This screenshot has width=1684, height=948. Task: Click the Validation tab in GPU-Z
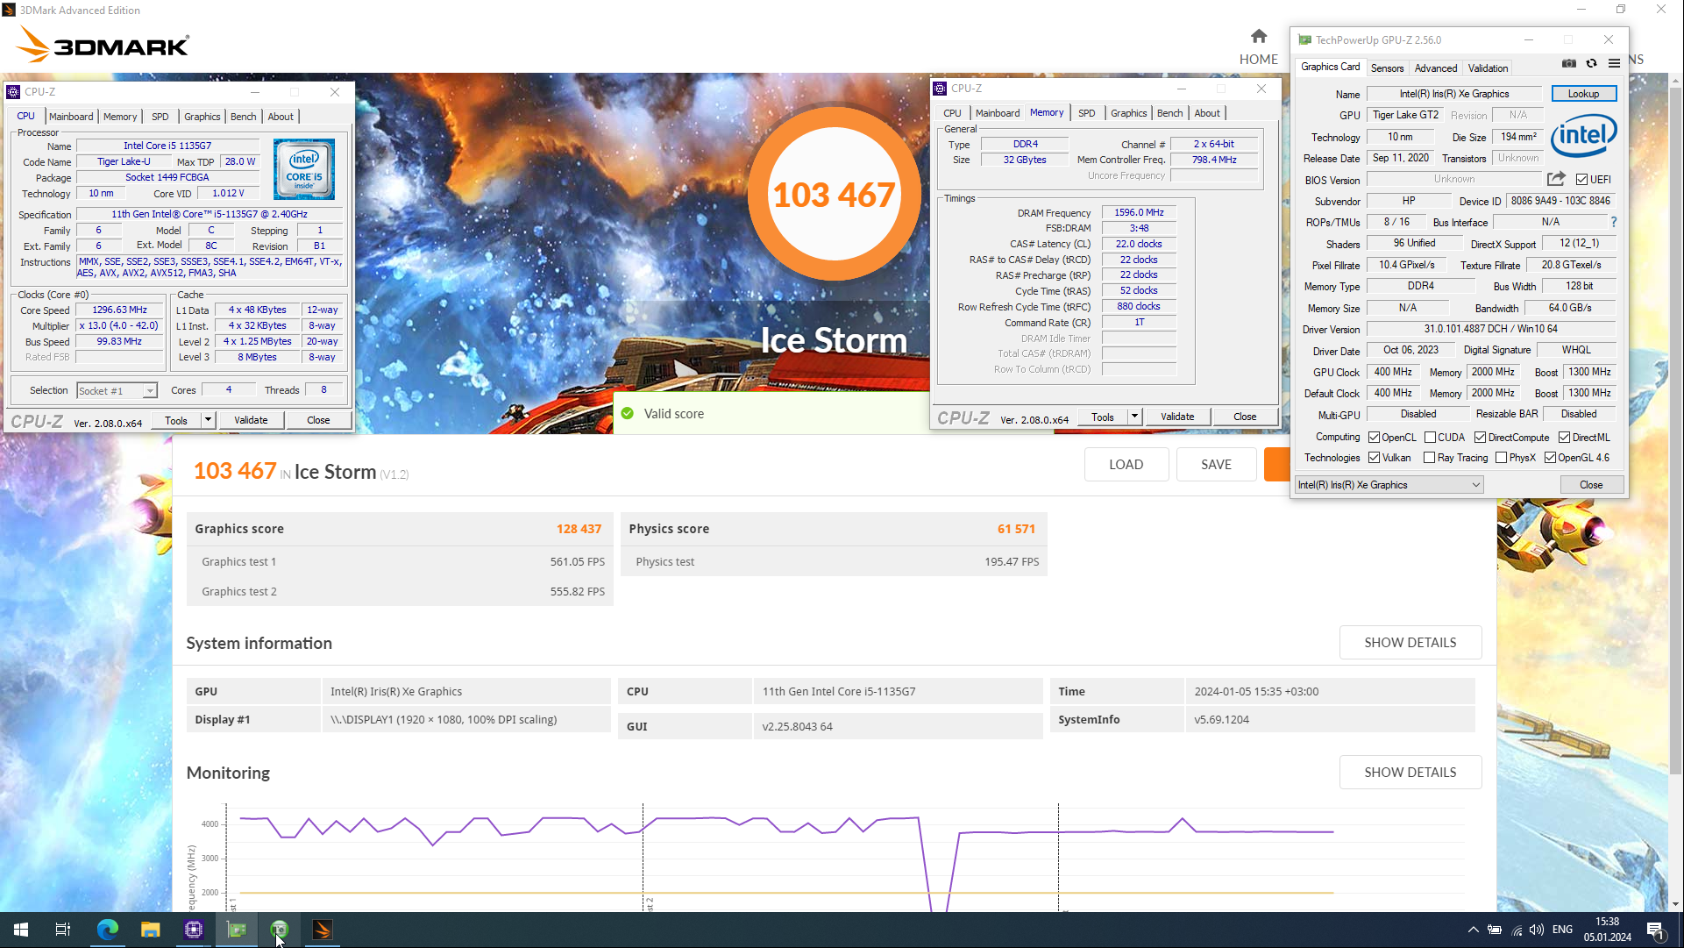pos(1488,68)
